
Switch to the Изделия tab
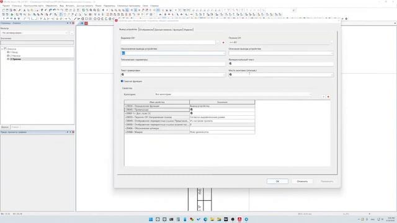188,30
